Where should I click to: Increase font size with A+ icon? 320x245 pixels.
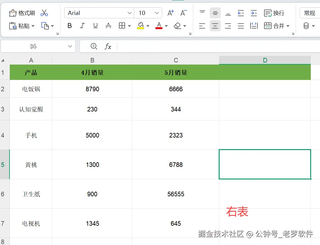point(171,13)
